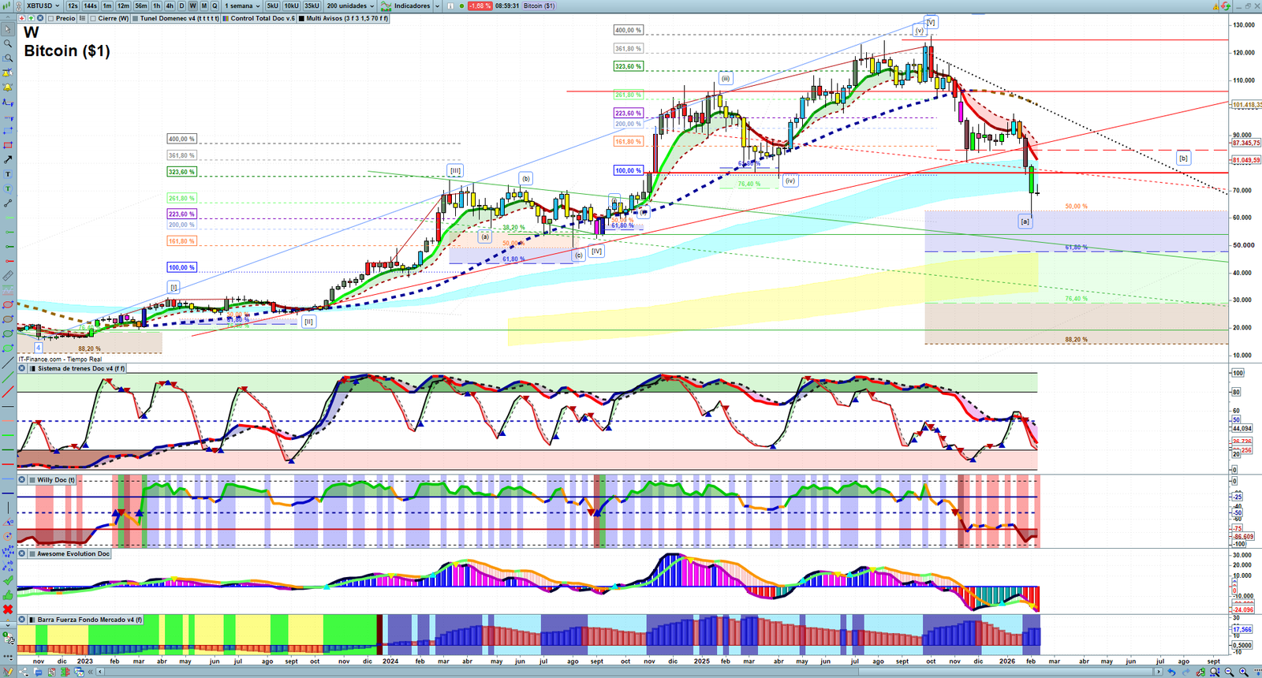The width and height of the screenshot is (1262, 678).
Task: Click the redo arrow
Action: [1186, 672]
